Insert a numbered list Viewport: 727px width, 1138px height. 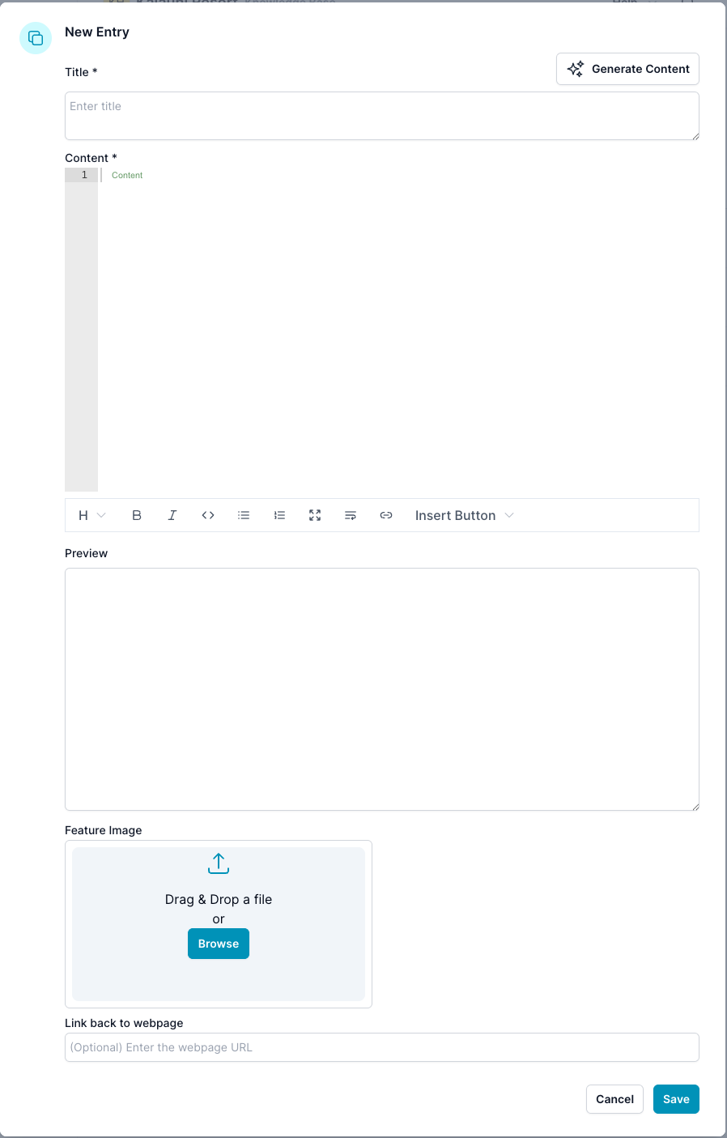click(279, 515)
